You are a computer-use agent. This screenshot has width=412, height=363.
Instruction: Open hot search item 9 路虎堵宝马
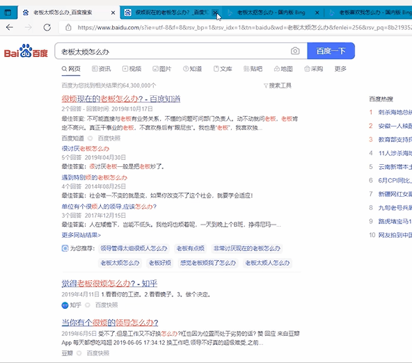(x=395, y=222)
